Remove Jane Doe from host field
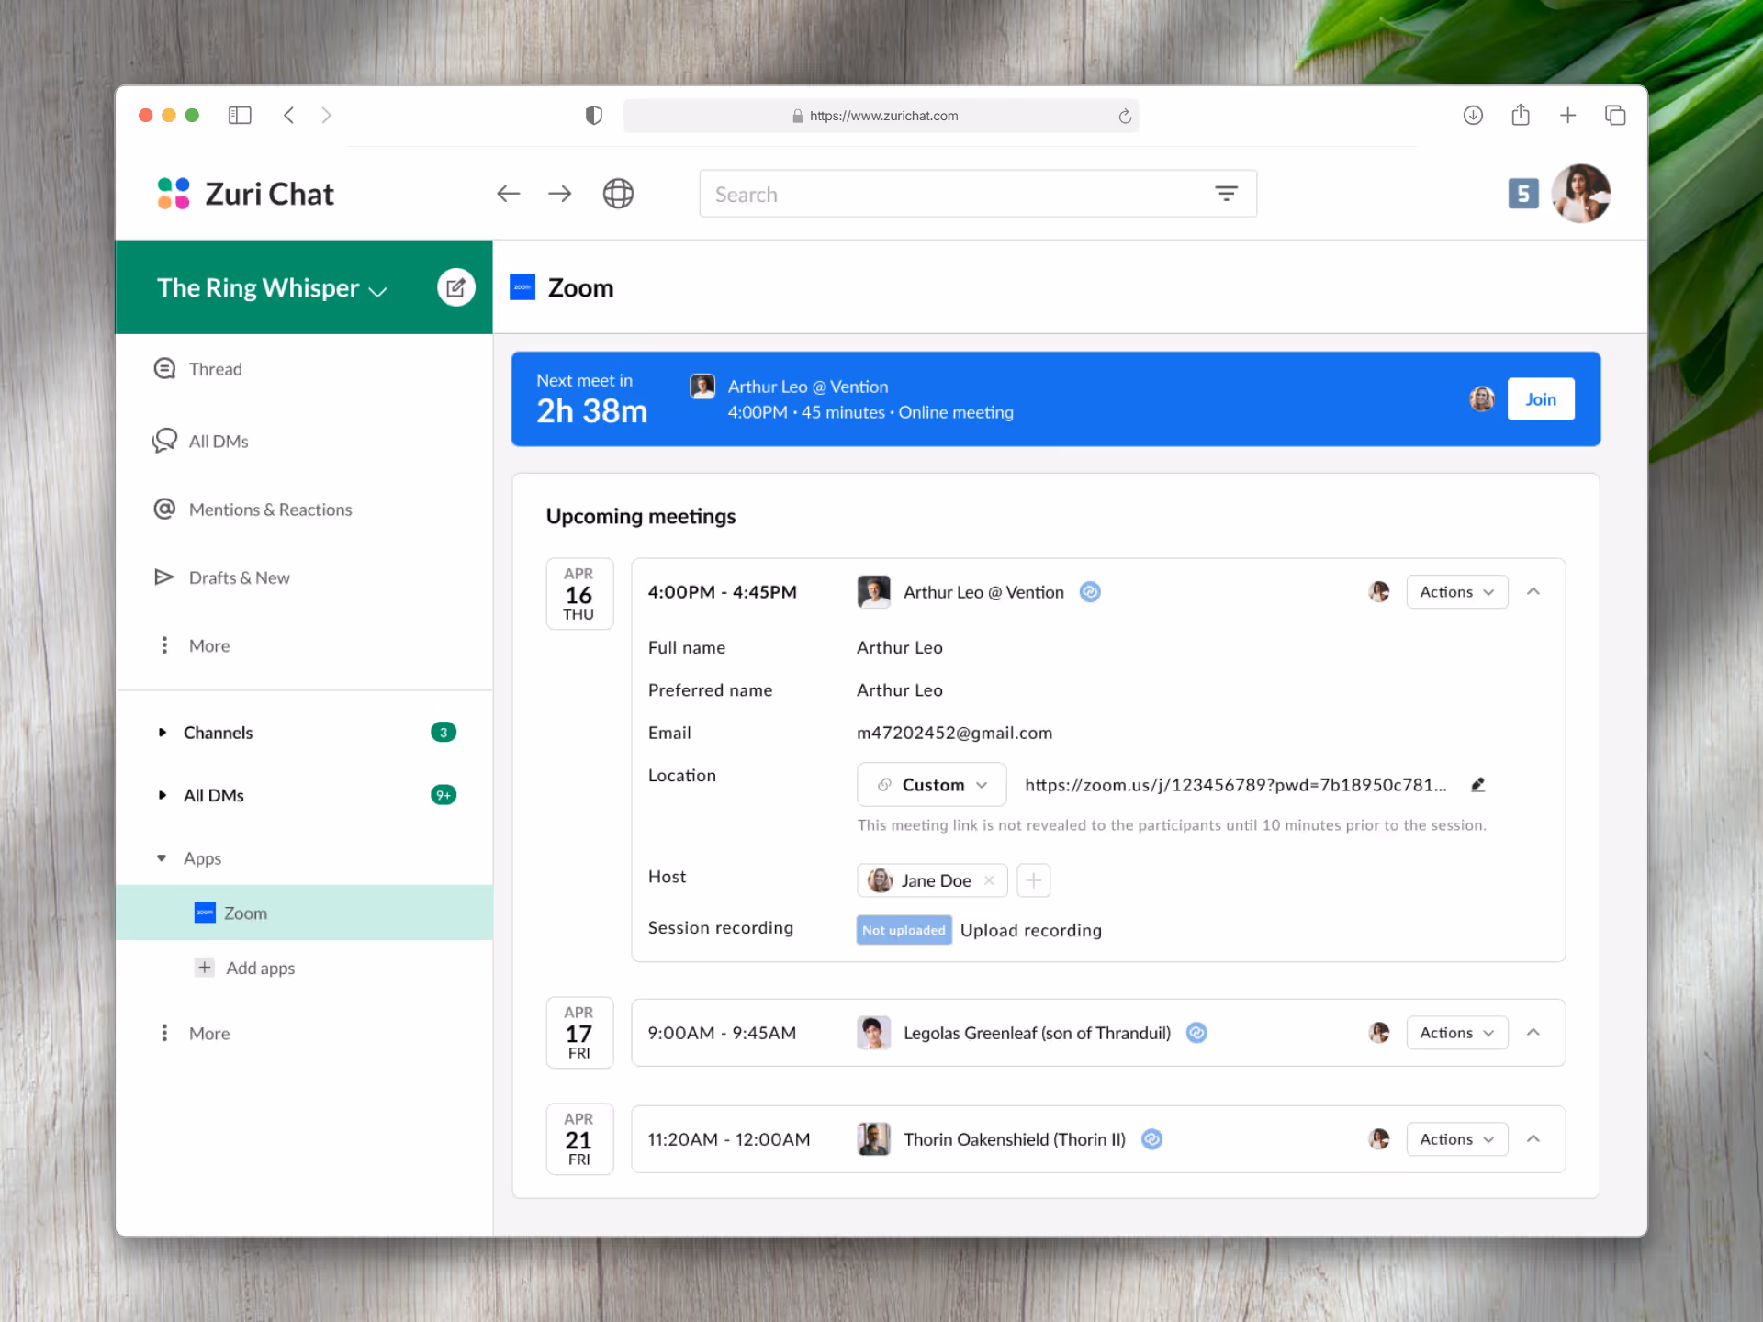The image size is (1763, 1322). (x=989, y=880)
